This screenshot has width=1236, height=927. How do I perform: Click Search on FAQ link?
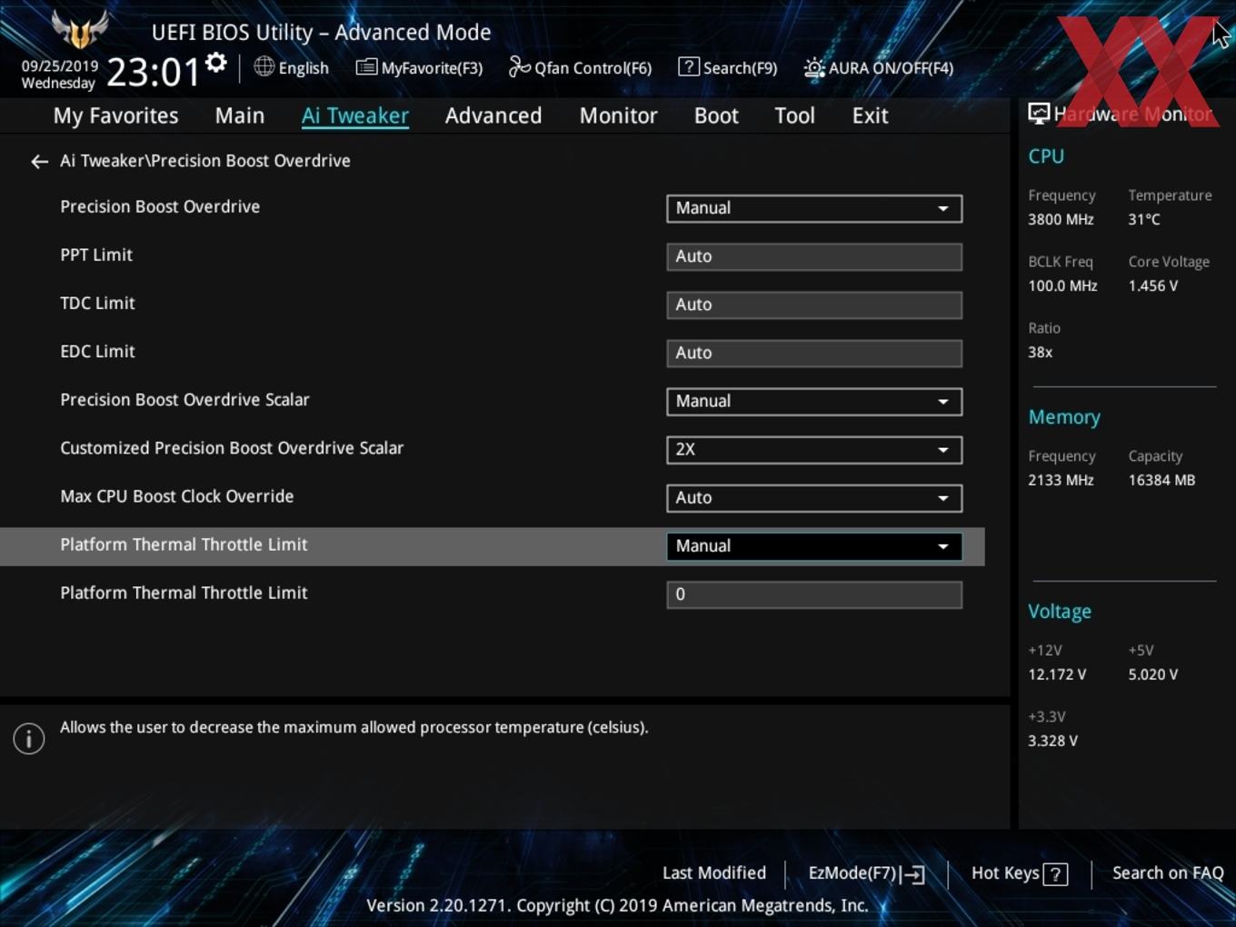click(x=1168, y=872)
